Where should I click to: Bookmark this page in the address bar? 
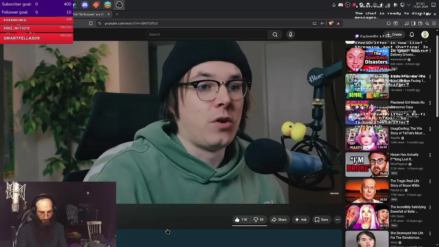91,23
